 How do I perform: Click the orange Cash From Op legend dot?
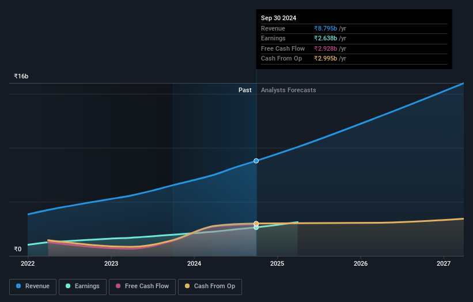187,286
